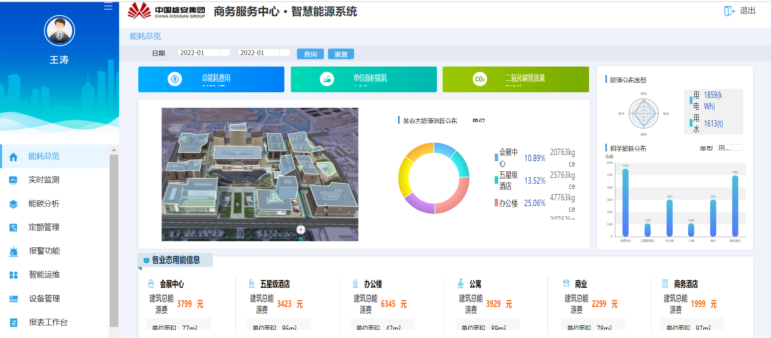Click the 报警功能 alarm icon
Viewport: 771px width, 338px height.
(x=13, y=251)
